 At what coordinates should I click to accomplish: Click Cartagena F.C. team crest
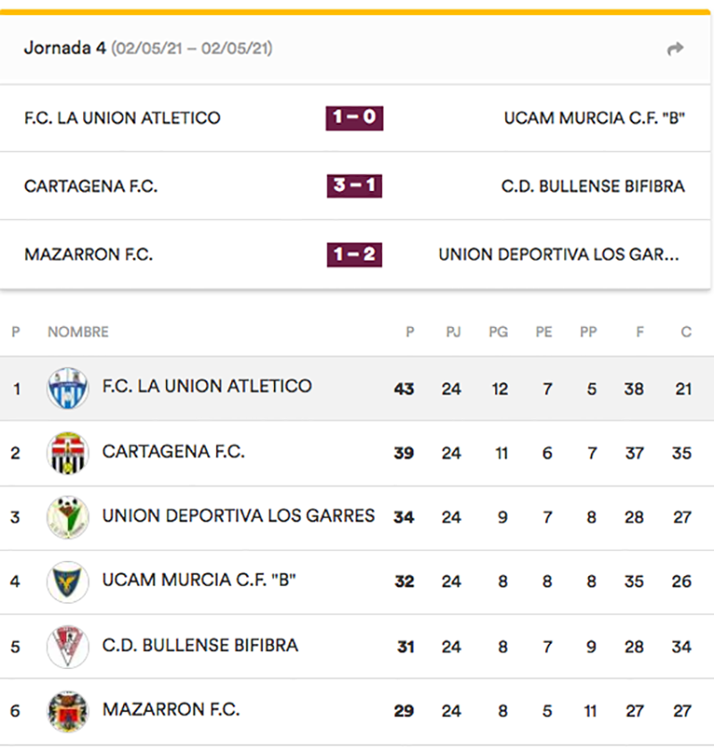point(68,453)
